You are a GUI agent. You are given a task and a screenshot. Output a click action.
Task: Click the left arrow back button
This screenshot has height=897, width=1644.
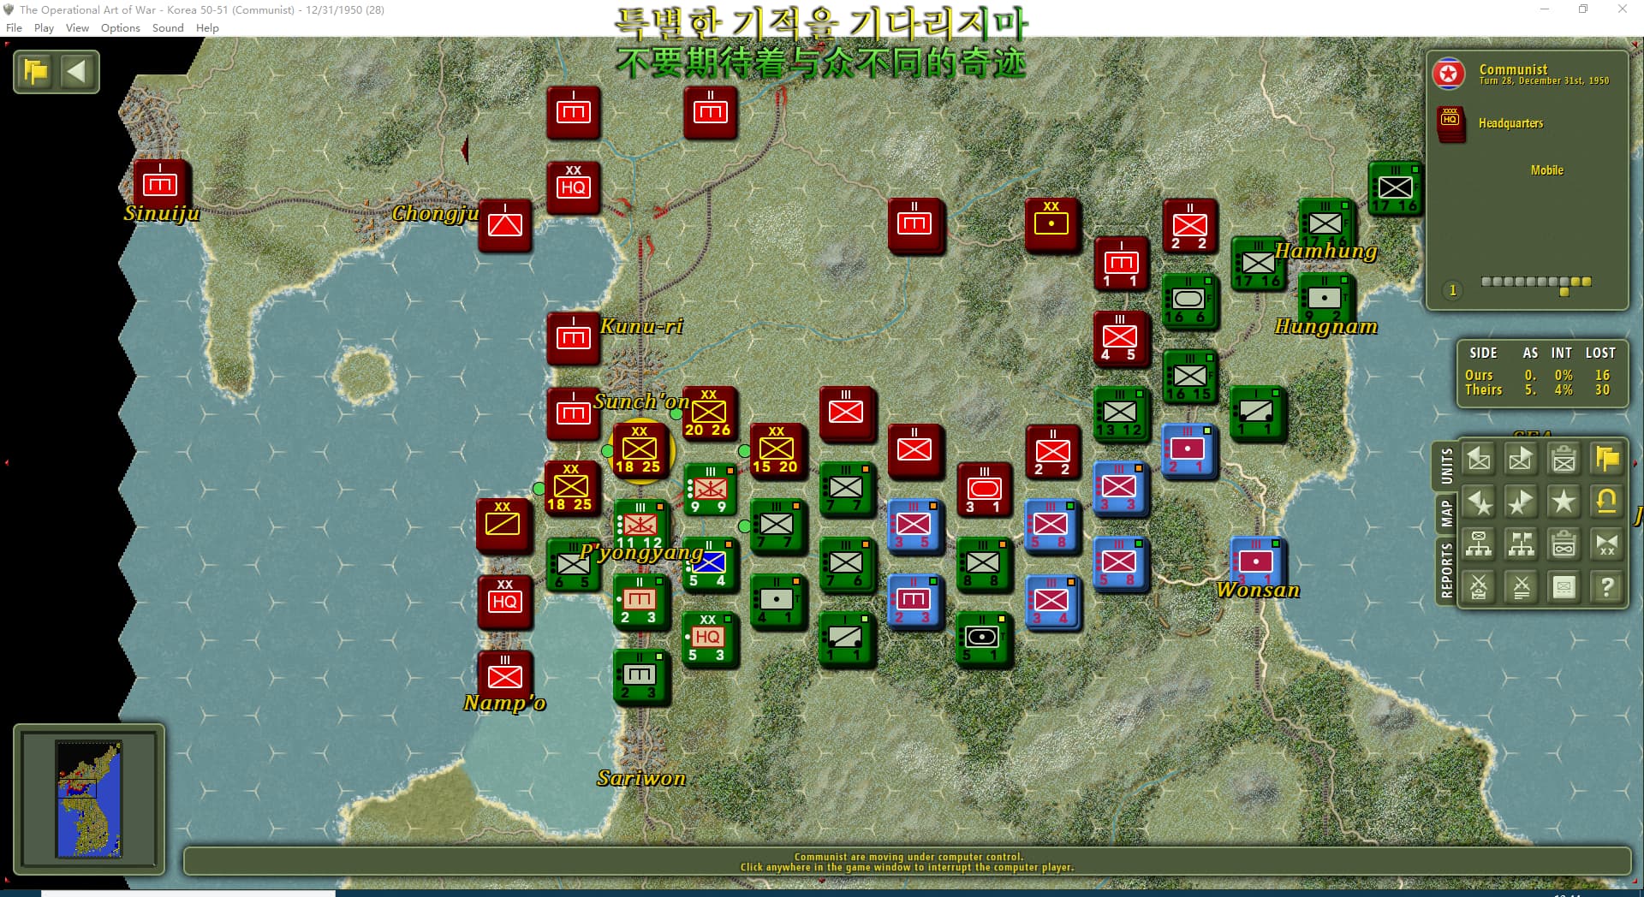point(77,71)
